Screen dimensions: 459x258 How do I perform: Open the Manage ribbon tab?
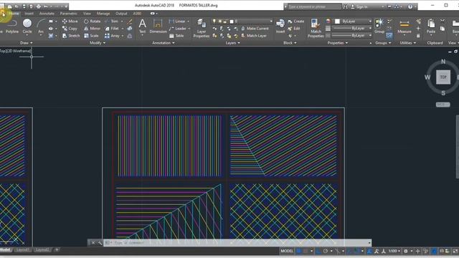(103, 14)
